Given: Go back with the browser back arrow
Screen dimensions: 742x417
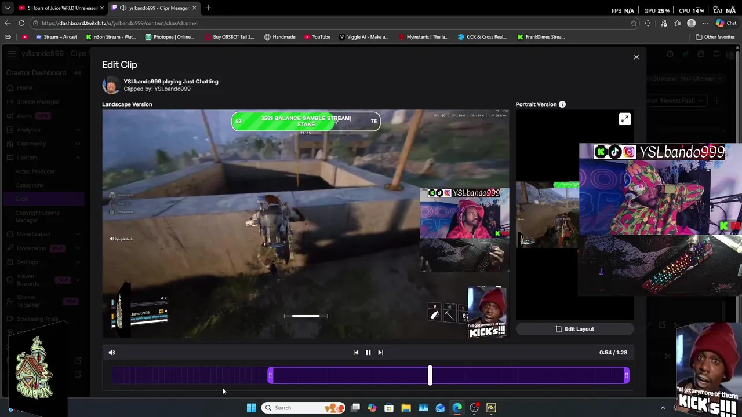Looking at the screenshot, I should click(x=8, y=23).
